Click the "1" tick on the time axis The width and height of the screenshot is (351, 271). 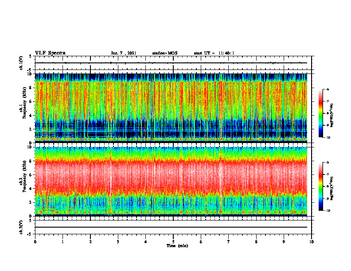(63, 242)
